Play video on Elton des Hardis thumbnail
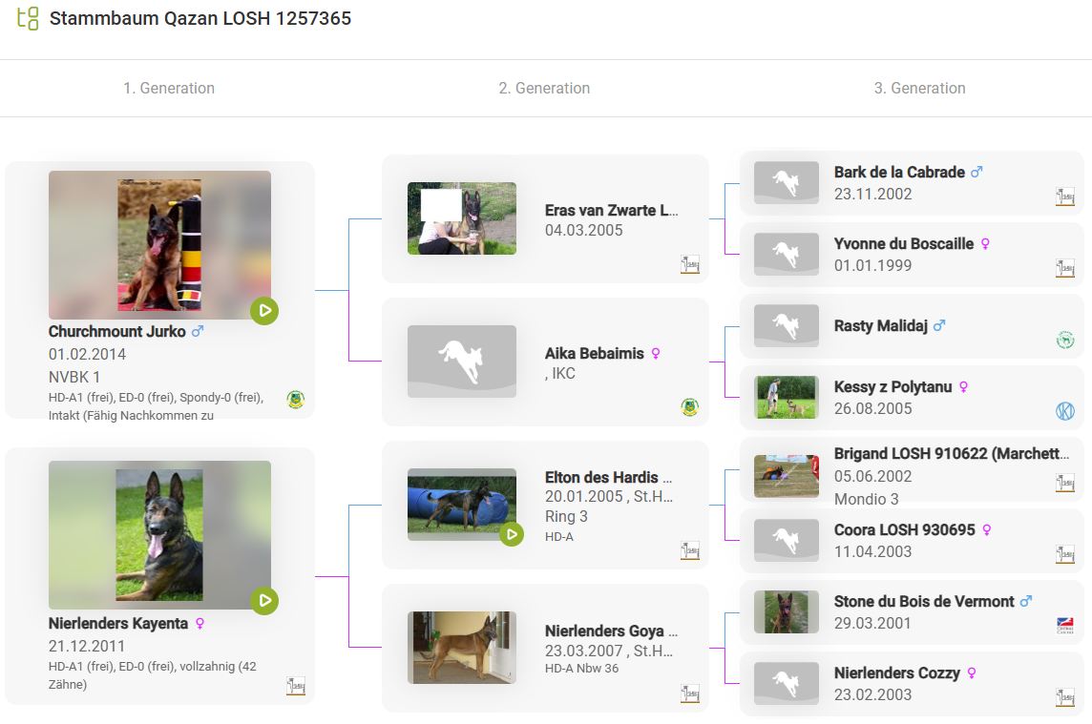 tap(512, 534)
